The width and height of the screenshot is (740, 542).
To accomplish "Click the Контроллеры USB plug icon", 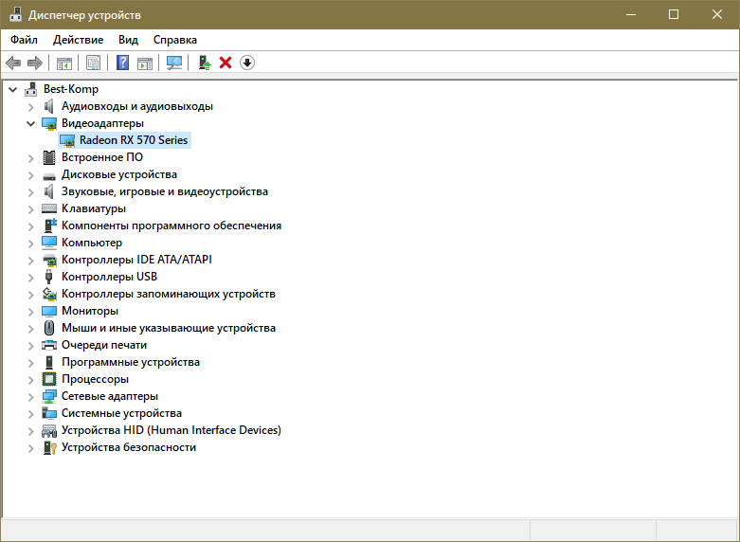I will pyautogui.click(x=48, y=277).
